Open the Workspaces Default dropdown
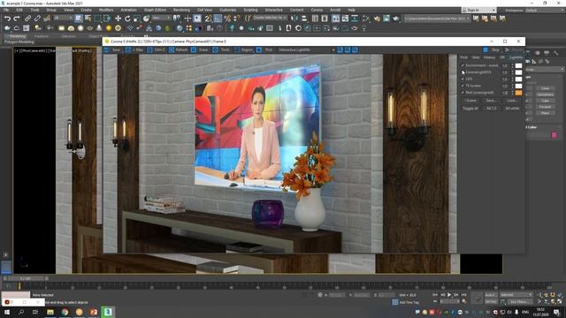Image resolution: width=566 pixels, height=318 pixels. pyautogui.click(x=545, y=10)
